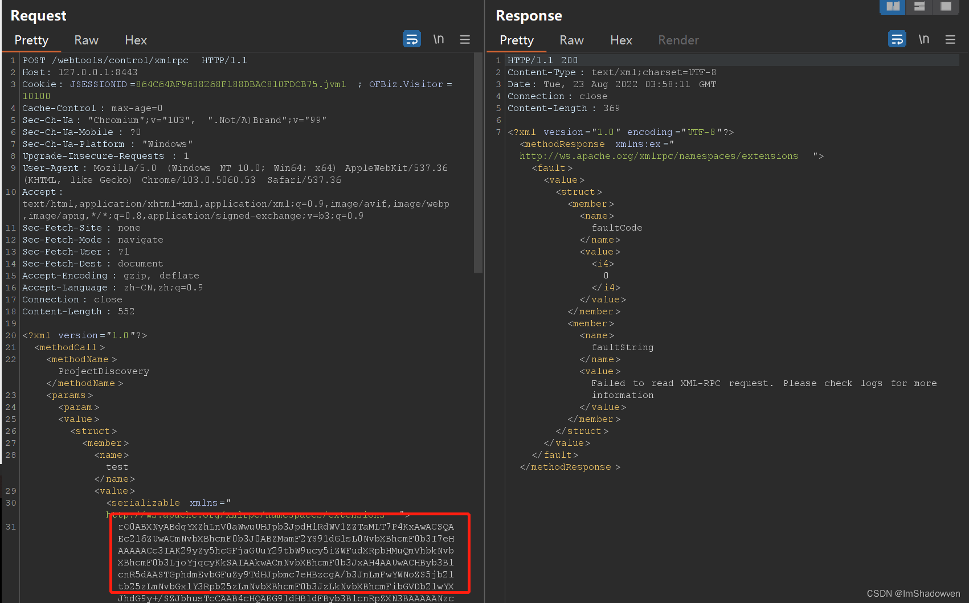The height and width of the screenshot is (603, 969).
Task: Click the ProjectDiscovery method name text
Action: click(x=104, y=371)
